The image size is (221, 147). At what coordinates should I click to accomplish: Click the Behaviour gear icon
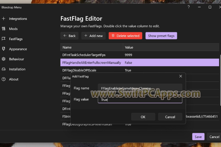(4, 59)
